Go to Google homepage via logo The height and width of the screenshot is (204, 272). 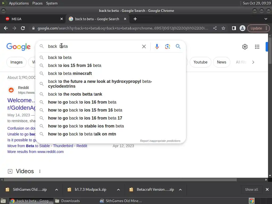18,47
